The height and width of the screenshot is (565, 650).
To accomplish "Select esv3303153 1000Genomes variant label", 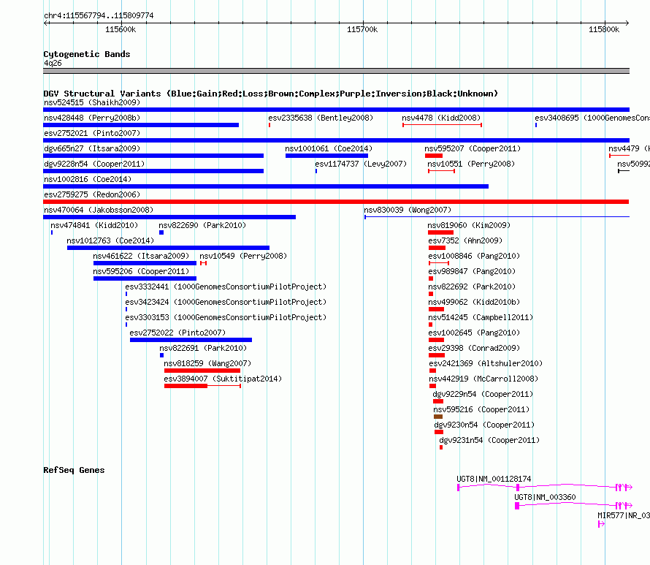I will [226, 317].
